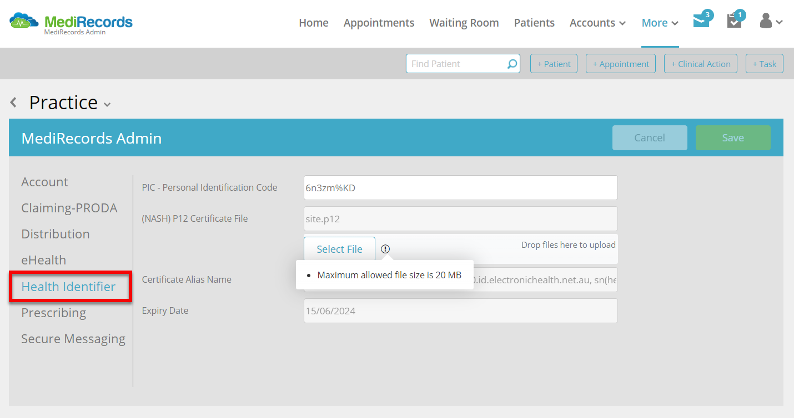Expand the More menu

click(660, 23)
